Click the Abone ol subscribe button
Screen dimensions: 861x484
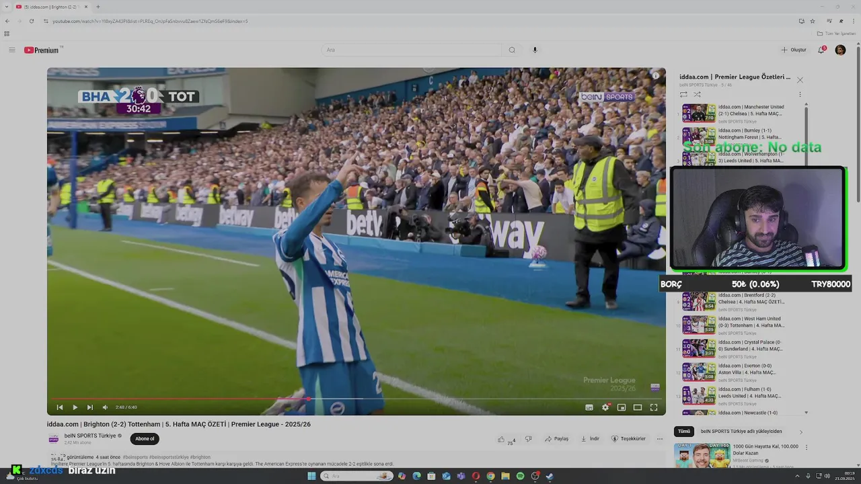pyautogui.click(x=145, y=439)
